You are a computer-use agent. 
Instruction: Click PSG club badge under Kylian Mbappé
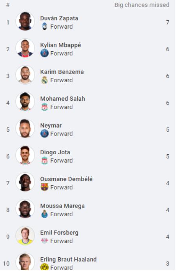coord(44,53)
